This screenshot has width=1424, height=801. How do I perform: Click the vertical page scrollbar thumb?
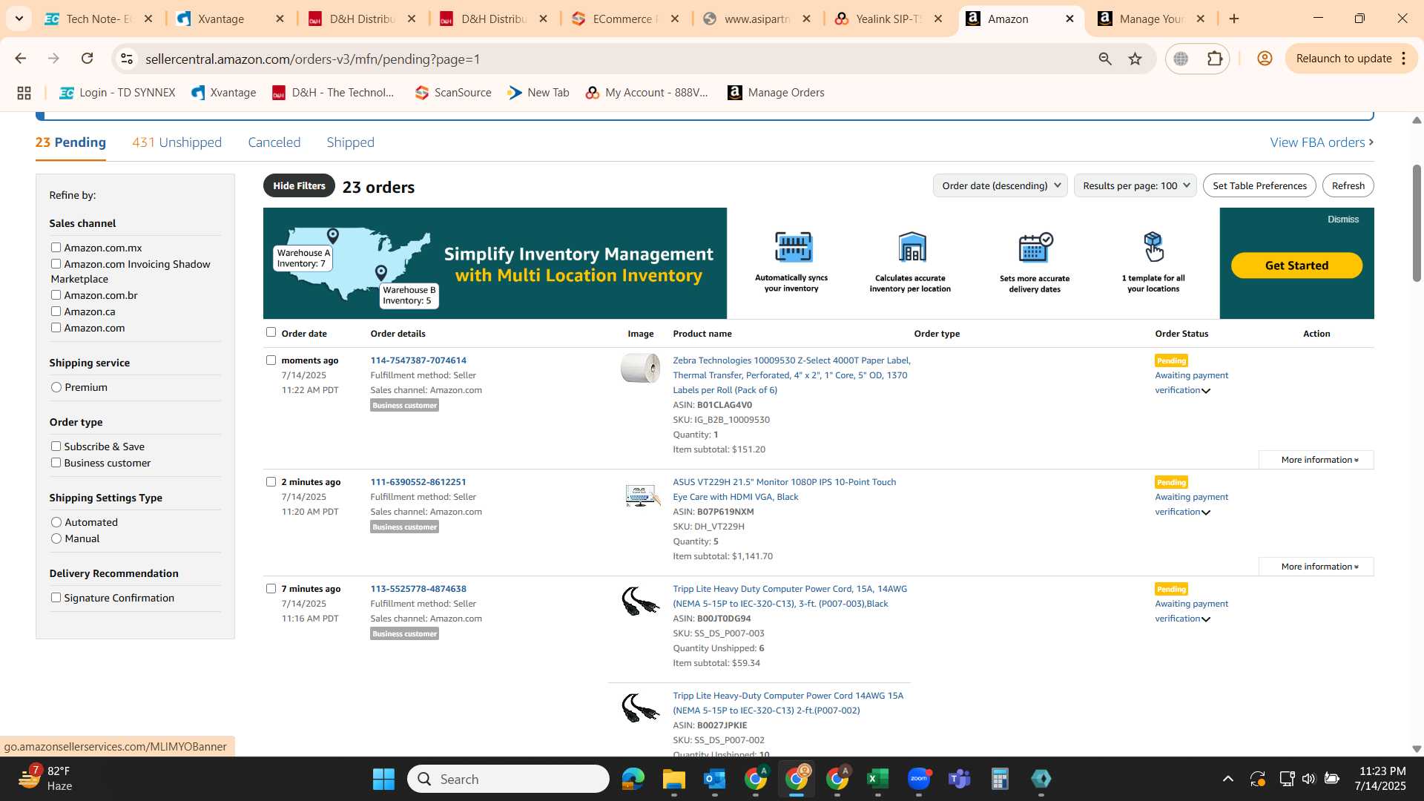(1417, 222)
